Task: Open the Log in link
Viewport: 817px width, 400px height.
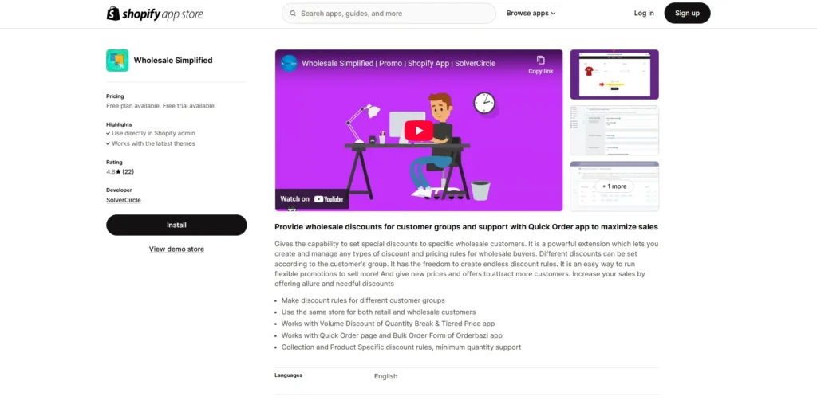Action: pyautogui.click(x=644, y=14)
